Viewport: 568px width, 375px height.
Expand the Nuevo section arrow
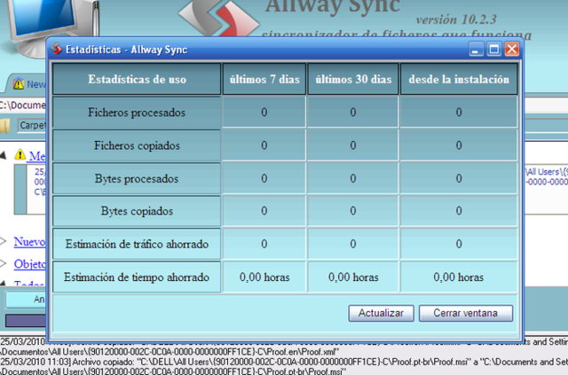pyautogui.click(x=3, y=241)
